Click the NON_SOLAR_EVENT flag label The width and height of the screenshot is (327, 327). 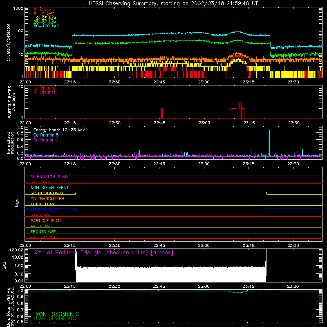coord(49,188)
